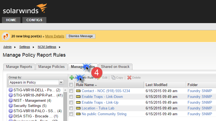216x121 pixels.
Task: Select the NIST - Management (4) group text
Action: 32,101
